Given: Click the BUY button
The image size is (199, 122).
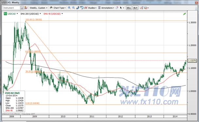Looking at the screenshot, I should click(x=136, y=8).
